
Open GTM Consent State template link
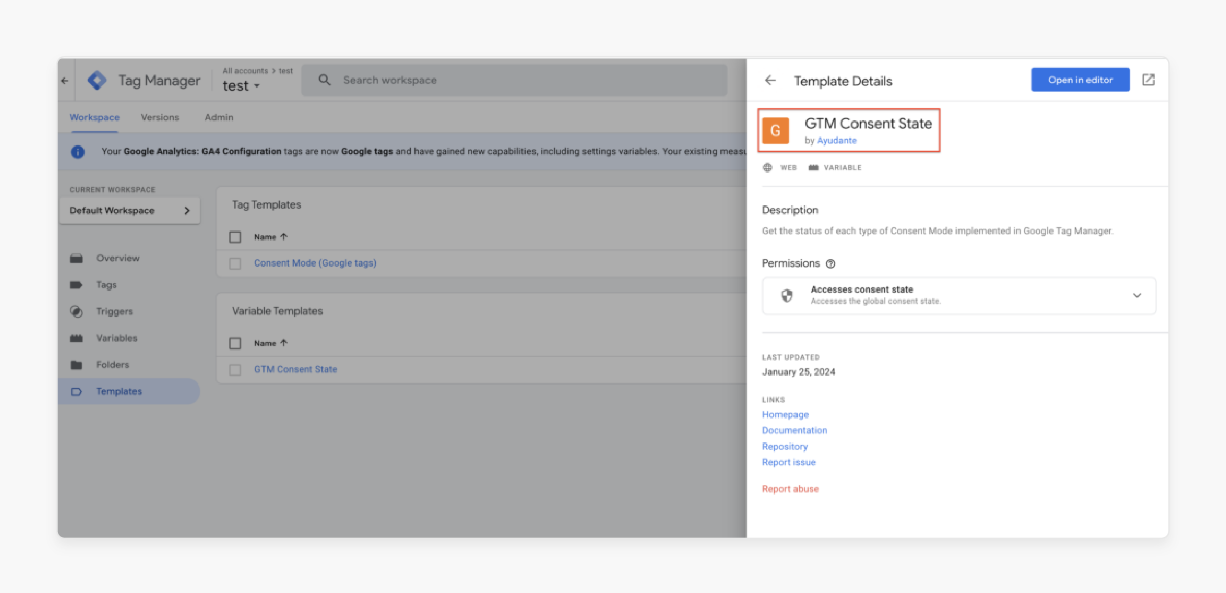point(296,369)
